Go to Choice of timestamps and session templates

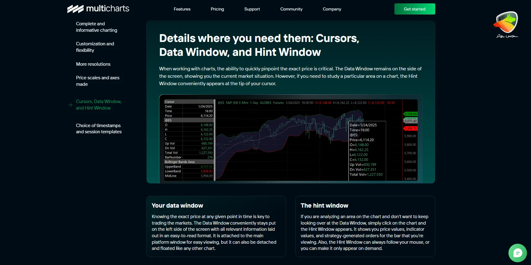(x=99, y=129)
